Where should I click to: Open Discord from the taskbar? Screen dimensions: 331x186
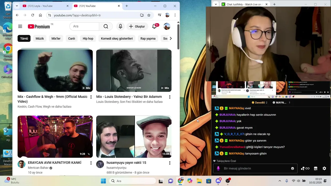[x=218, y=181]
